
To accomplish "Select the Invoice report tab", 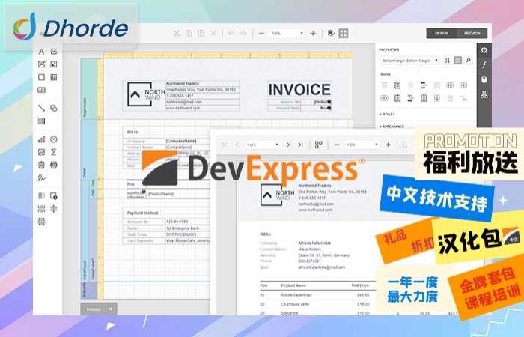I will (x=94, y=309).
